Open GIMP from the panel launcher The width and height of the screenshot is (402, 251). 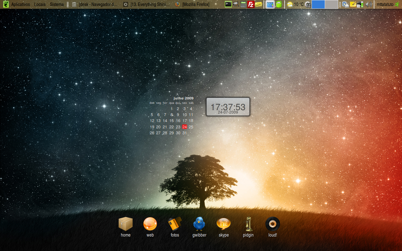click(236, 4)
